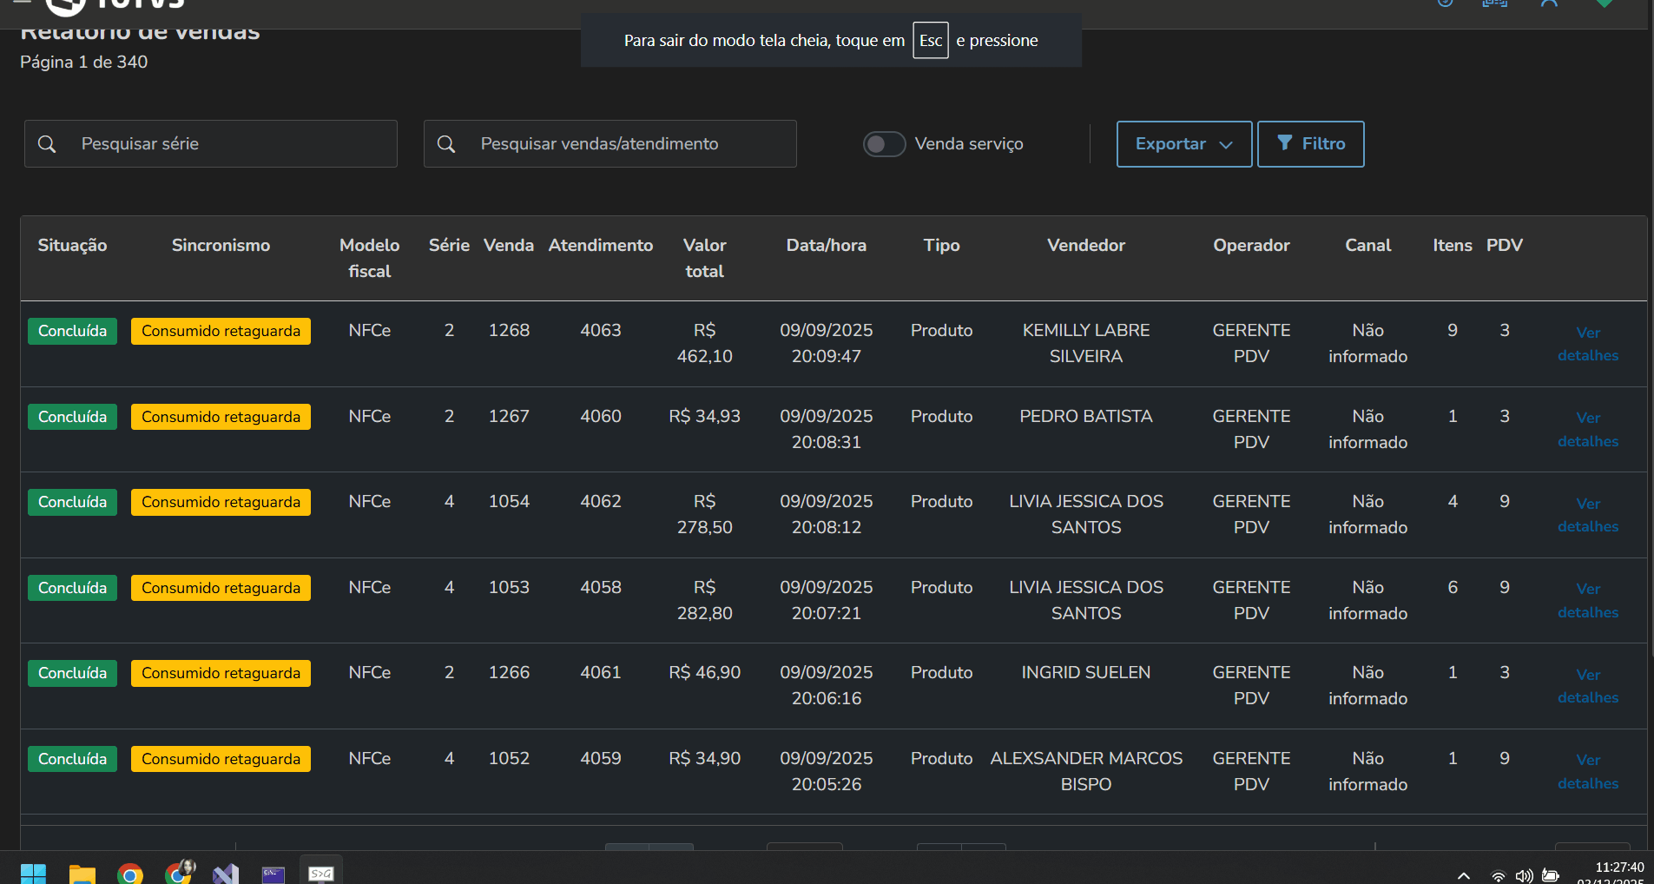This screenshot has width=1654, height=884.
Task: Click the R$ 278,50 total value
Action: tap(705, 514)
